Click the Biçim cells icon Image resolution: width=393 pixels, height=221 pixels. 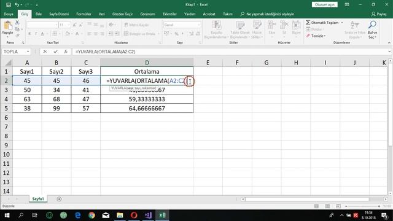click(296, 25)
